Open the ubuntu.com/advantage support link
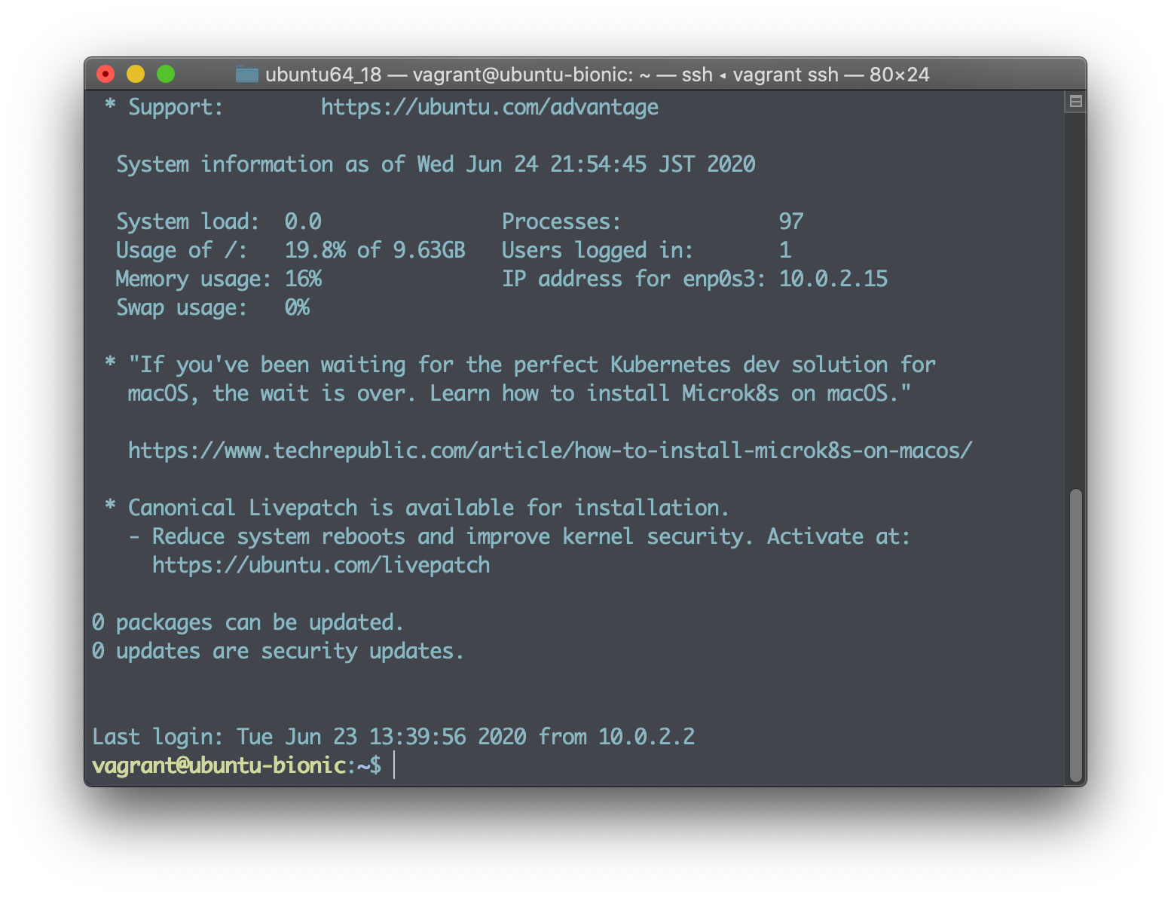 tap(490, 107)
